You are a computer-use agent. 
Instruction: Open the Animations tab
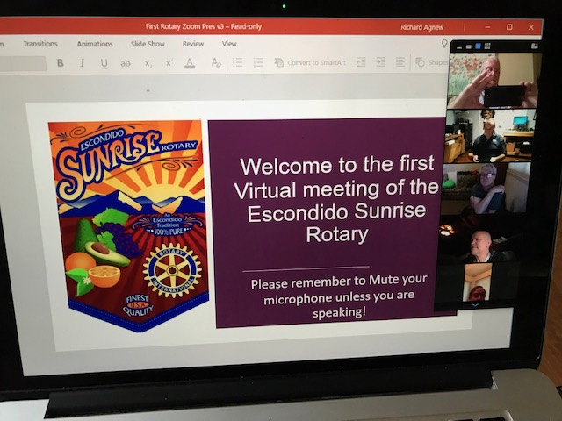[x=94, y=44]
